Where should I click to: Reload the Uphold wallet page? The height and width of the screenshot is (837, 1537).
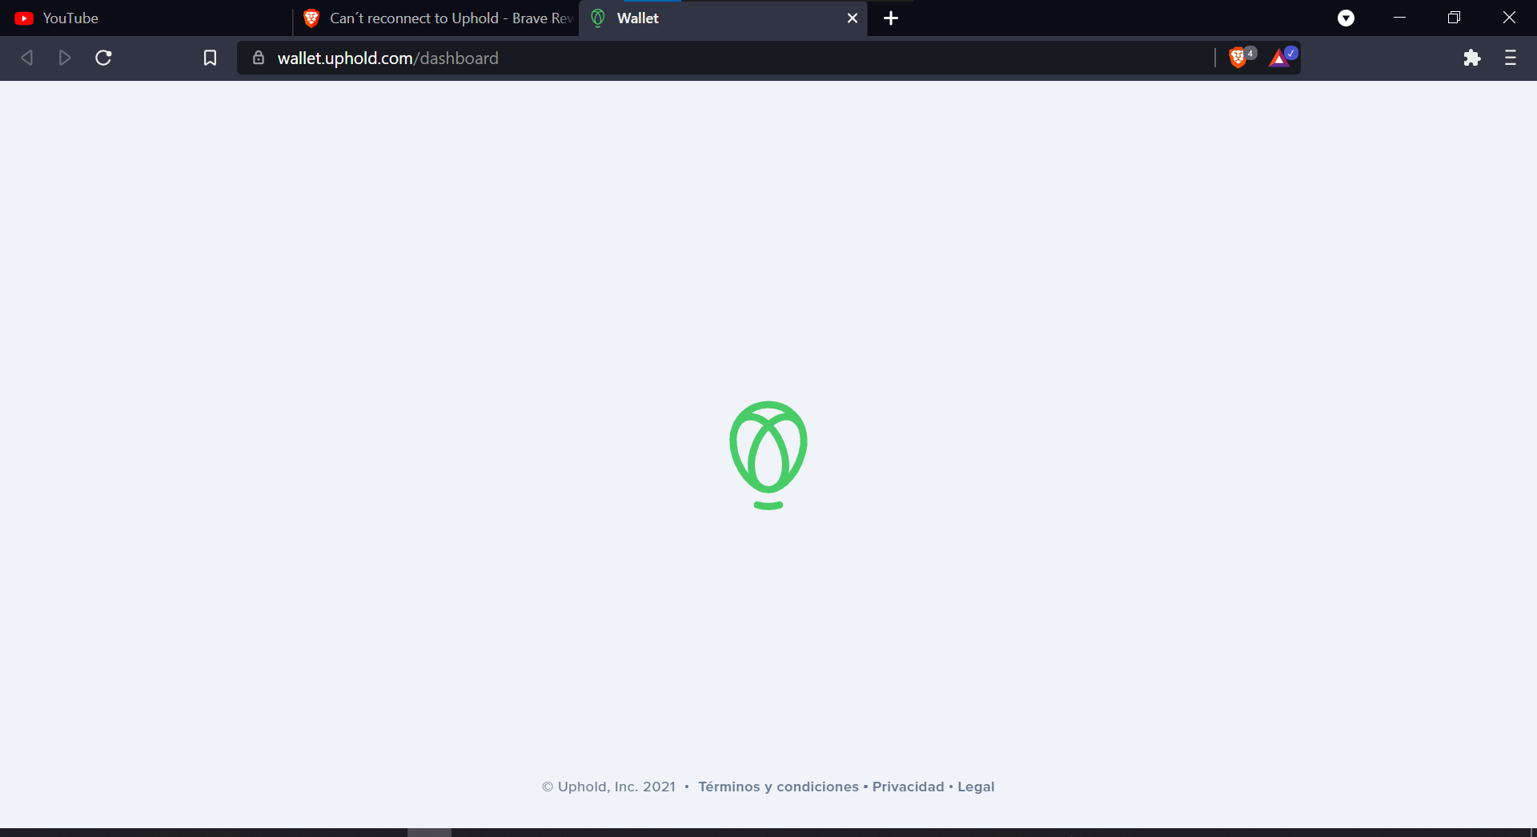click(x=103, y=58)
